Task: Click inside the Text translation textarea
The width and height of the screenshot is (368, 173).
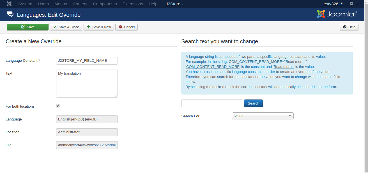Action: click(87, 84)
